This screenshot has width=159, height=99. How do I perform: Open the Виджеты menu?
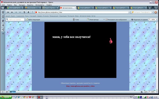click(x=30, y=5)
